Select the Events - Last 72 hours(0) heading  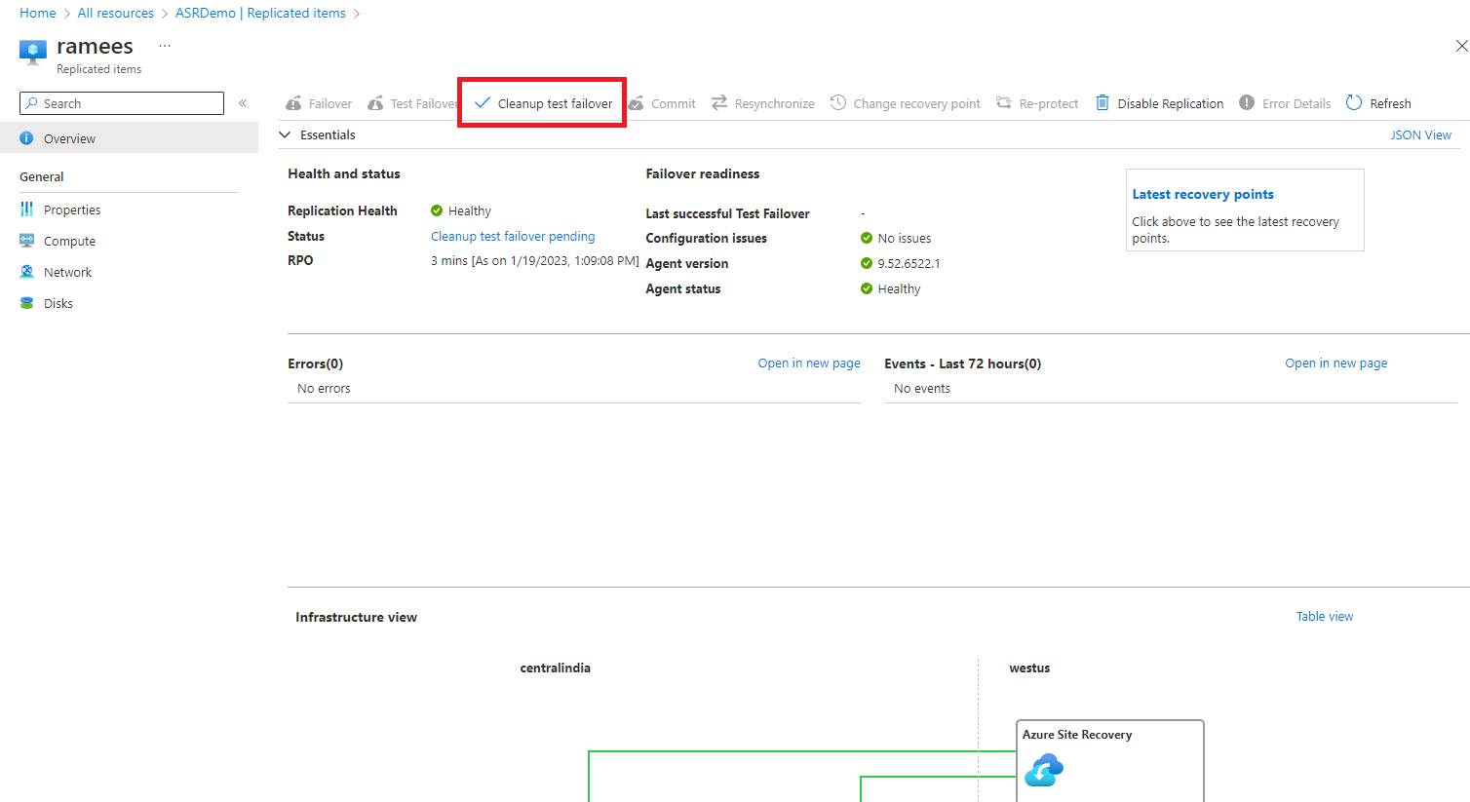point(962,363)
